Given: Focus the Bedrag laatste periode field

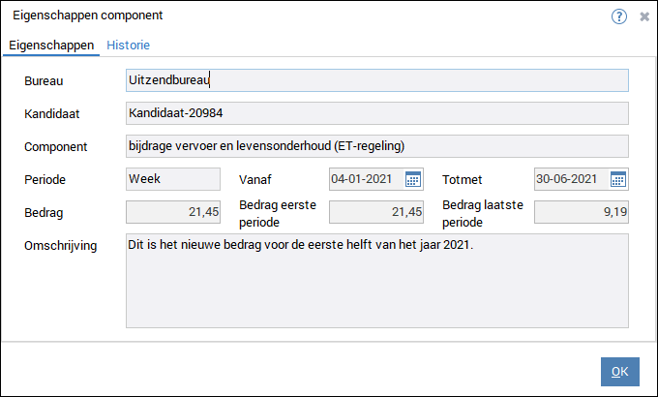Looking at the screenshot, I should [581, 212].
